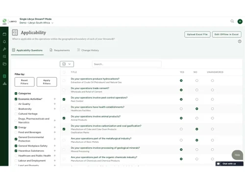Viewport: 245px width, 183px height.
Task: Set Unanswered for trade cement question
Action: tap(212, 90)
